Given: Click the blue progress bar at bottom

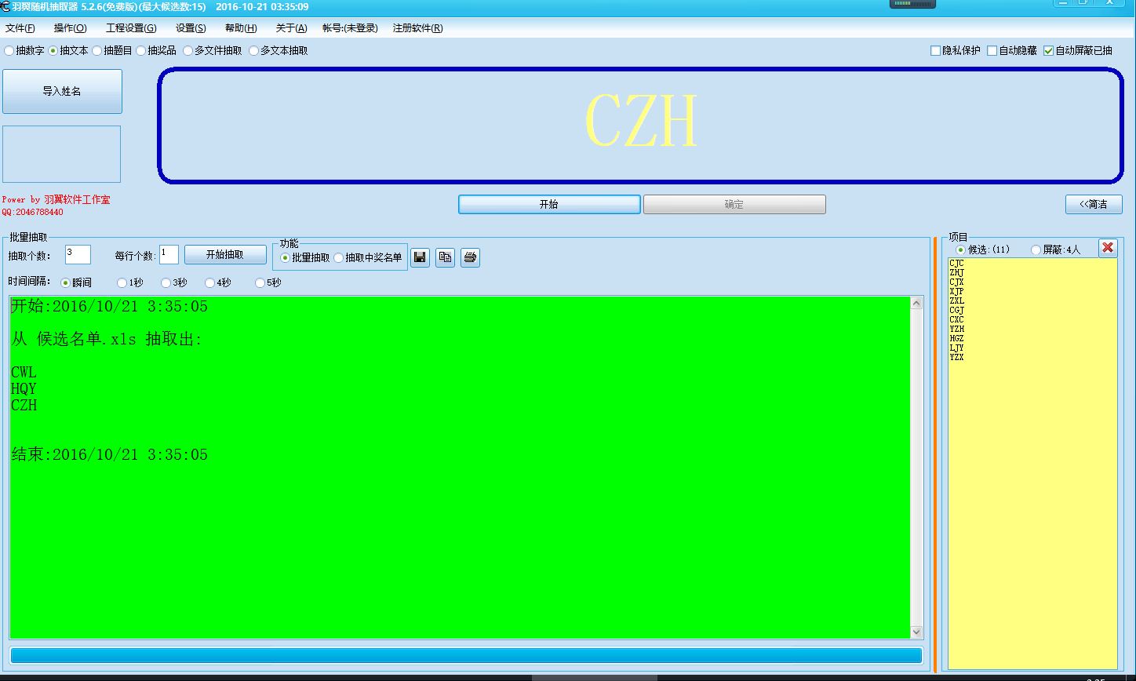Looking at the screenshot, I should [466, 656].
